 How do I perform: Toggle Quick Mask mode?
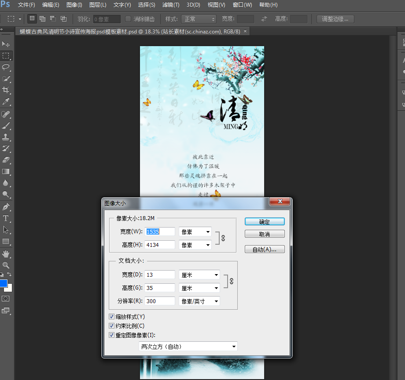6,299
